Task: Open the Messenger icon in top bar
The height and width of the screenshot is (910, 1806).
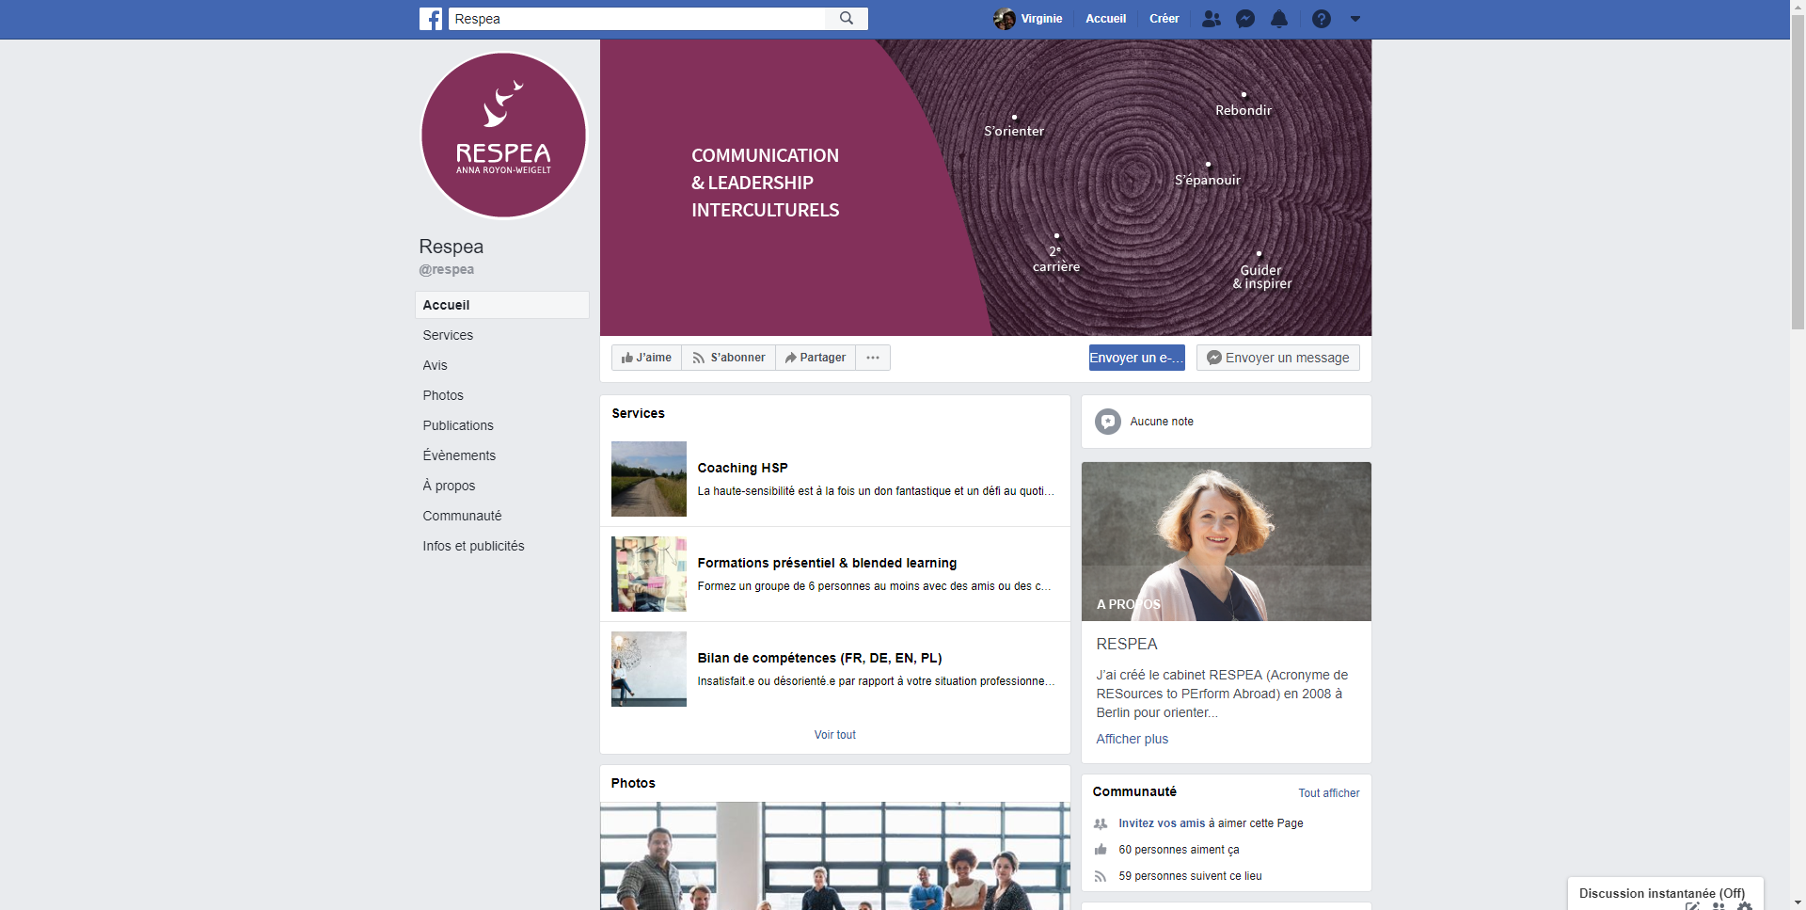Action: coord(1245,19)
